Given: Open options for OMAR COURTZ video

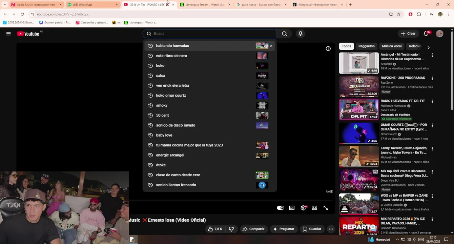Looking at the screenshot, I should [x=432, y=125].
